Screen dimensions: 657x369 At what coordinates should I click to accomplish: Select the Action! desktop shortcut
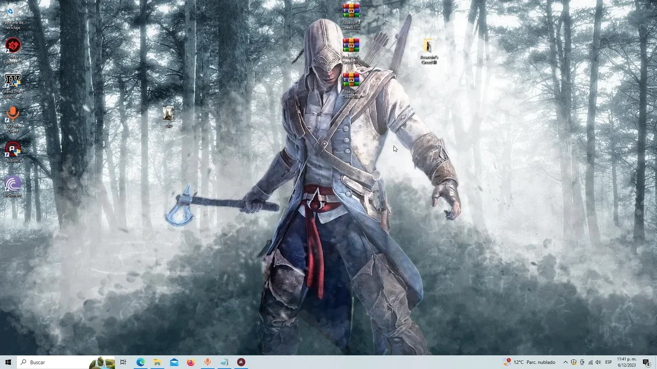[13, 153]
